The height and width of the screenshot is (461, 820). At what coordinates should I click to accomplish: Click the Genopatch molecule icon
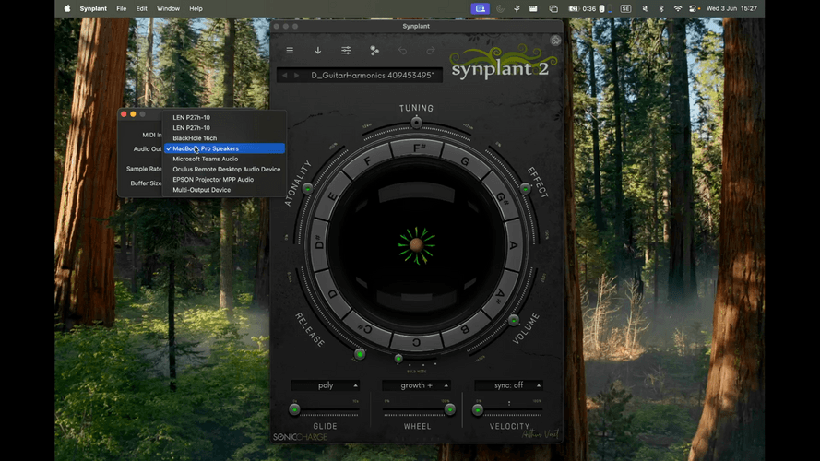(374, 51)
